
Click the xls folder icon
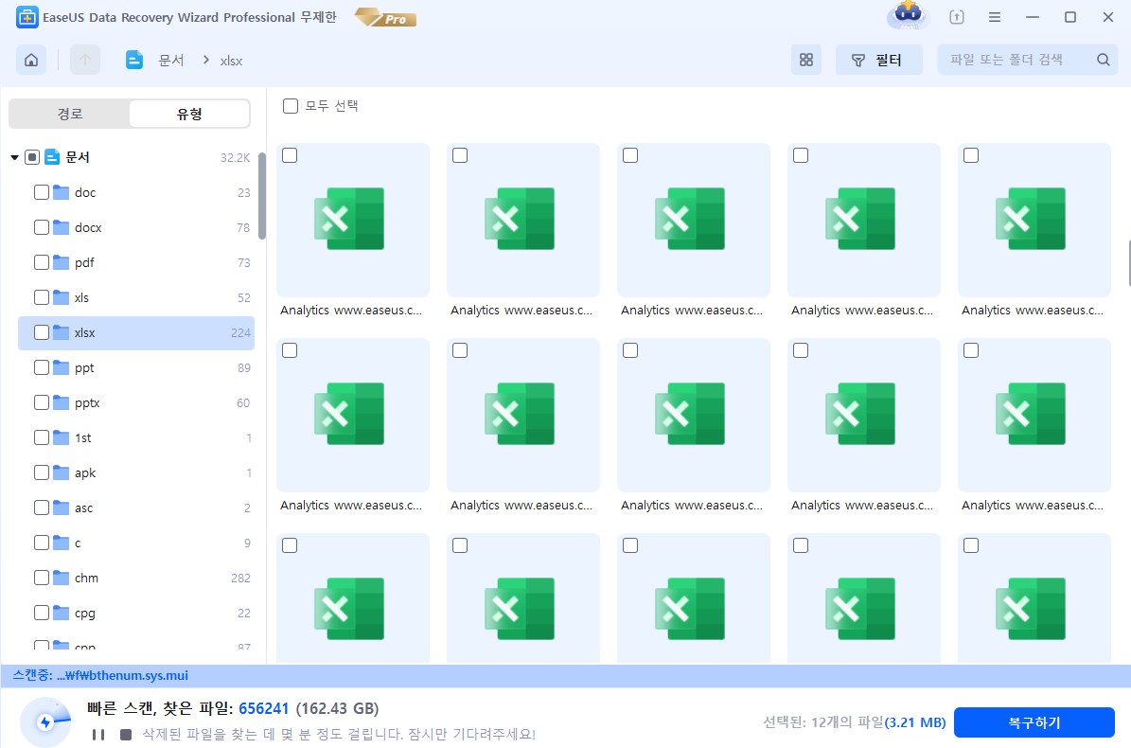pos(62,297)
